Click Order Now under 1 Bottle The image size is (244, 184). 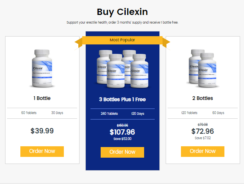[42, 151]
